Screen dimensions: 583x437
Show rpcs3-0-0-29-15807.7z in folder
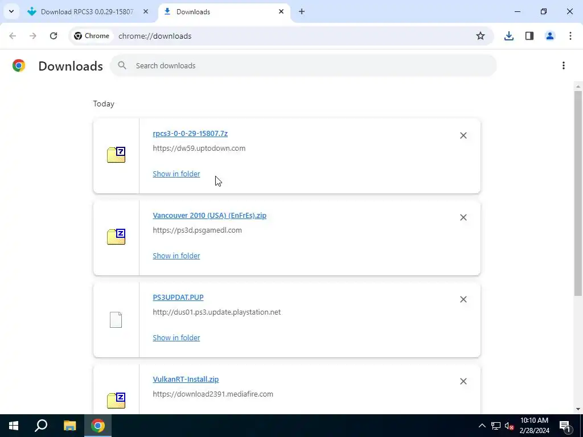pos(176,174)
